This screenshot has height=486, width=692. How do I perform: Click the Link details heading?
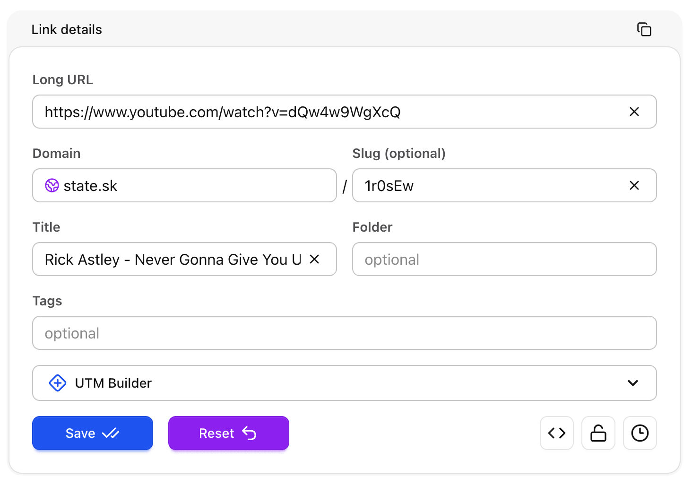67,29
